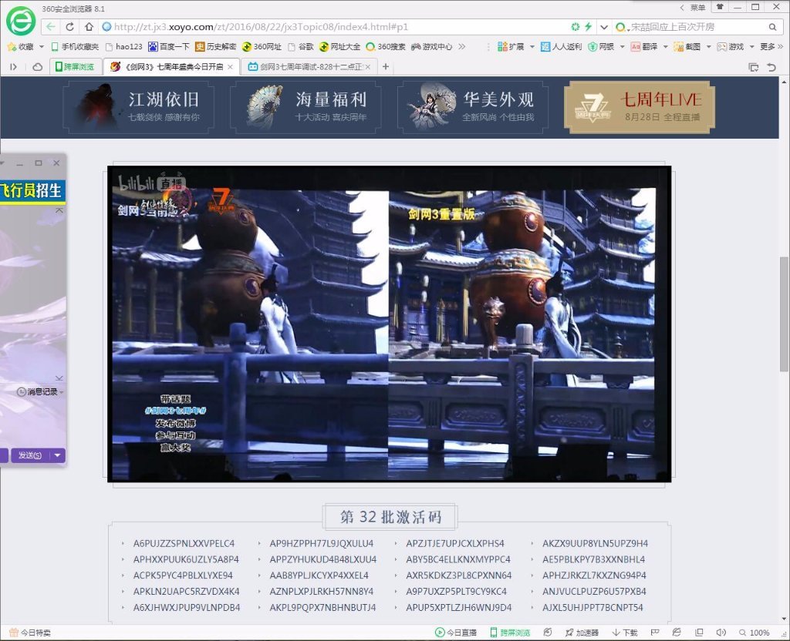Open the 百度一下 bookmark

[169, 47]
